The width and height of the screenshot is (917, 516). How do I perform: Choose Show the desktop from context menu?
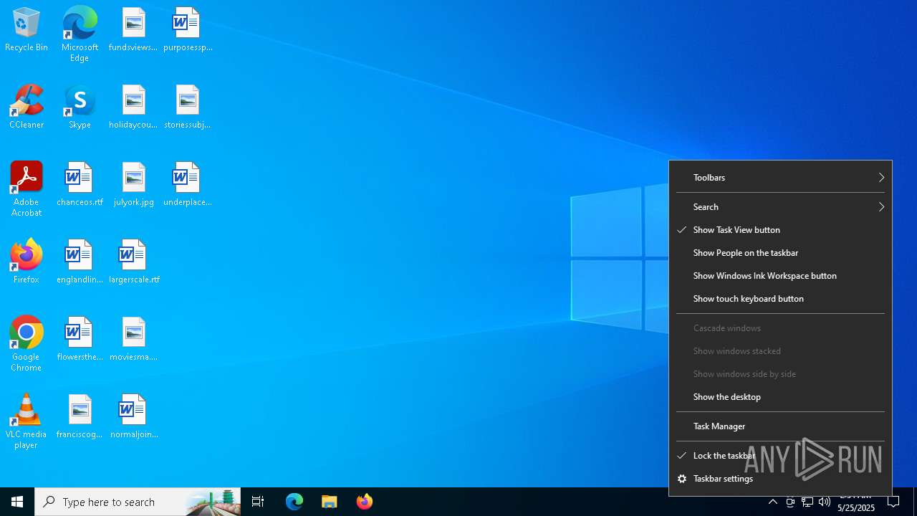[x=780, y=397]
